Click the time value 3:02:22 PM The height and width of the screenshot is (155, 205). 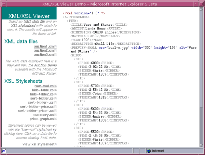99,67
